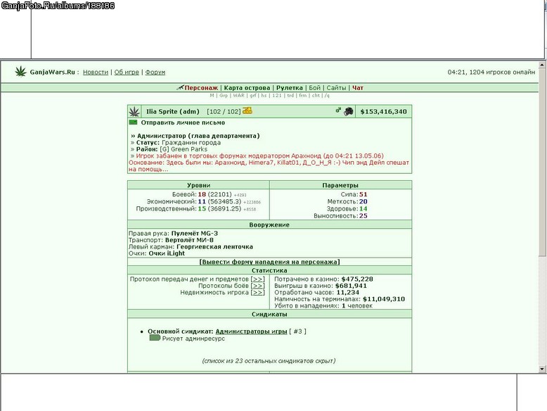The height and width of the screenshot is (411, 547).
Task: Click the 121 shortcut link
Action: (x=276, y=95)
